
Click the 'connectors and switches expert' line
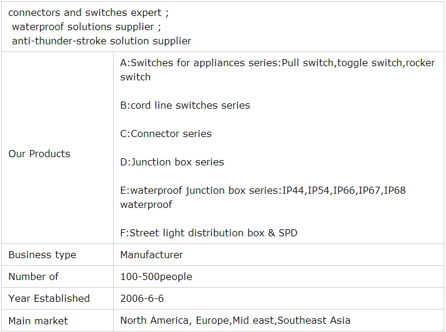88,13
